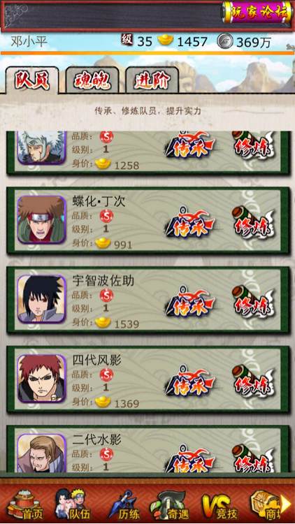Select the 四代风影 portrait
This screenshot has height=524, width=295.
(x=42, y=378)
